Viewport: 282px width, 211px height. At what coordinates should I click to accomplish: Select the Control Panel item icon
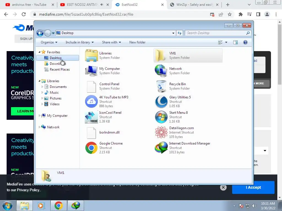[91, 87]
